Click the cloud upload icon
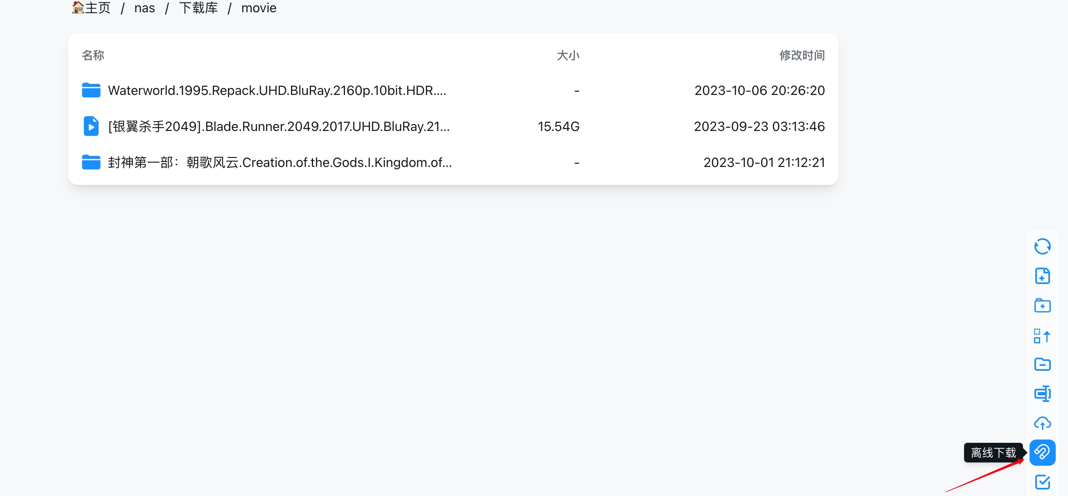The width and height of the screenshot is (1068, 496). (1042, 423)
